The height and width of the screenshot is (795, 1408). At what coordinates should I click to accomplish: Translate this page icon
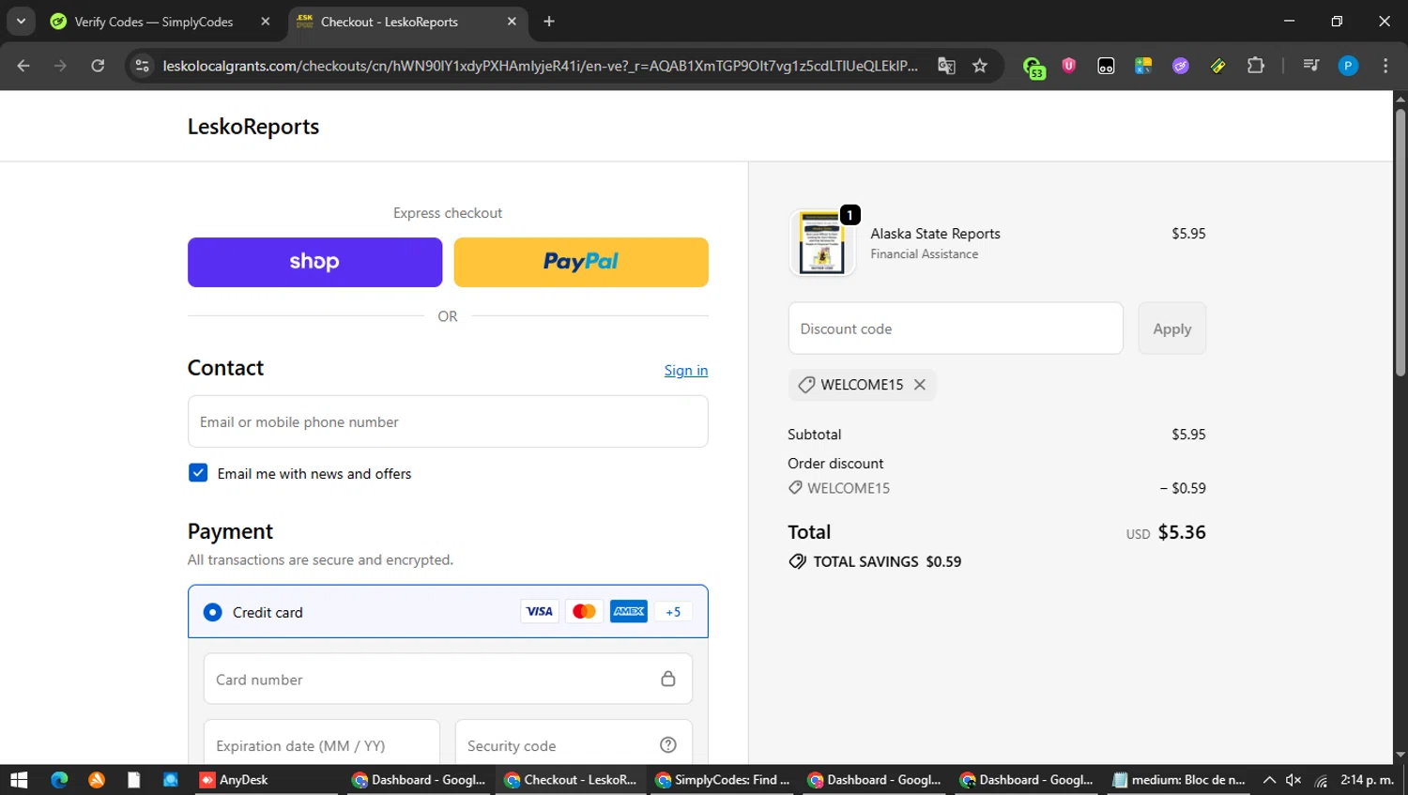[946, 66]
